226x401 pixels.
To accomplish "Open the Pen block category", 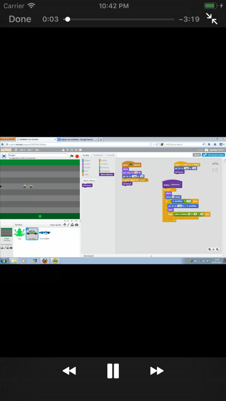I will click(x=86, y=171).
